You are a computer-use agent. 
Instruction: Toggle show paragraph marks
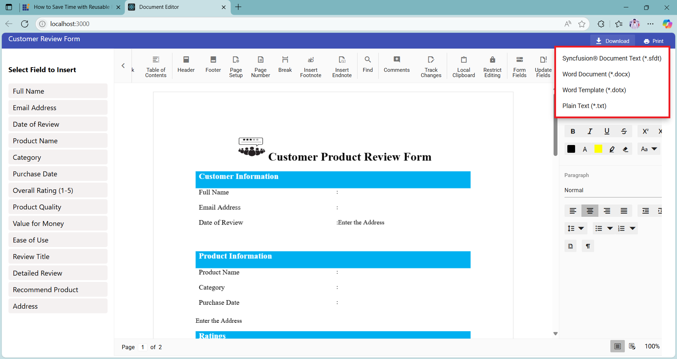(x=587, y=246)
